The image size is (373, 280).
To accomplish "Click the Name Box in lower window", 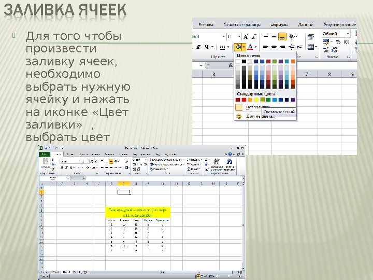I will pos(54,178).
